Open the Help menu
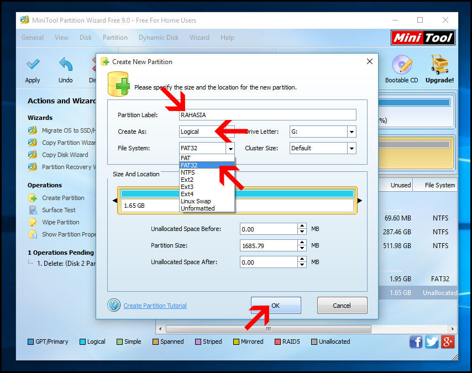This screenshot has height=373, width=472. pos(227,38)
